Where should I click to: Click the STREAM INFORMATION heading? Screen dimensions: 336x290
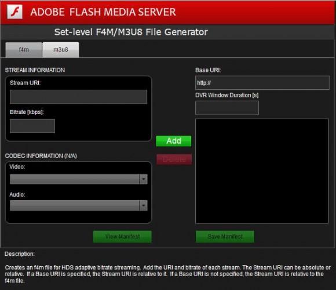tap(35, 70)
